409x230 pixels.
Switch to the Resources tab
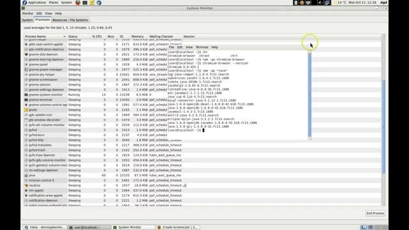[x=59, y=20]
